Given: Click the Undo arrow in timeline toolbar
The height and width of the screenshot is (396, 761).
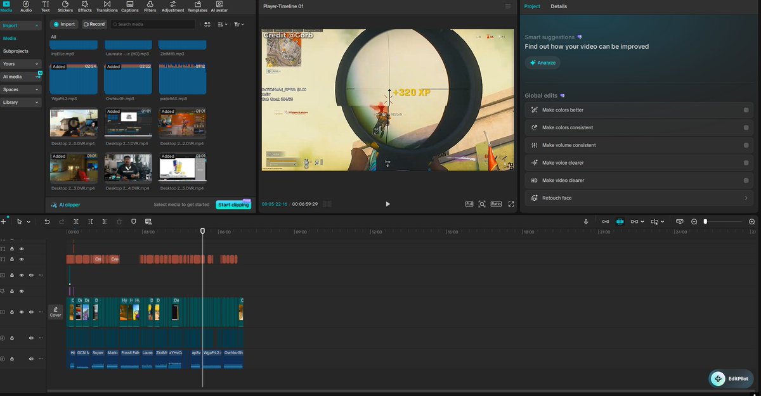Looking at the screenshot, I should pyautogui.click(x=47, y=222).
